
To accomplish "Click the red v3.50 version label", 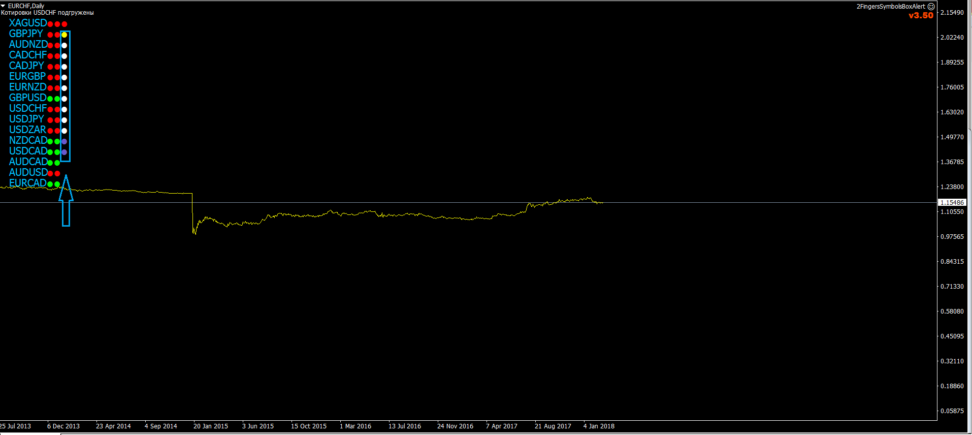I will point(921,15).
